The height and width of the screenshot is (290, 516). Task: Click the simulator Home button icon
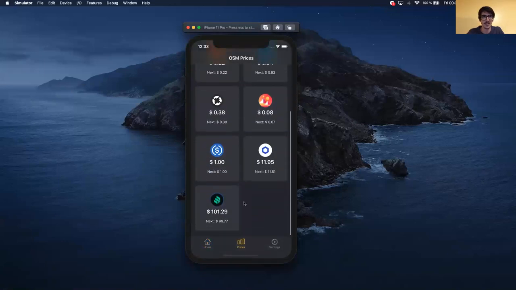[277, 27]
